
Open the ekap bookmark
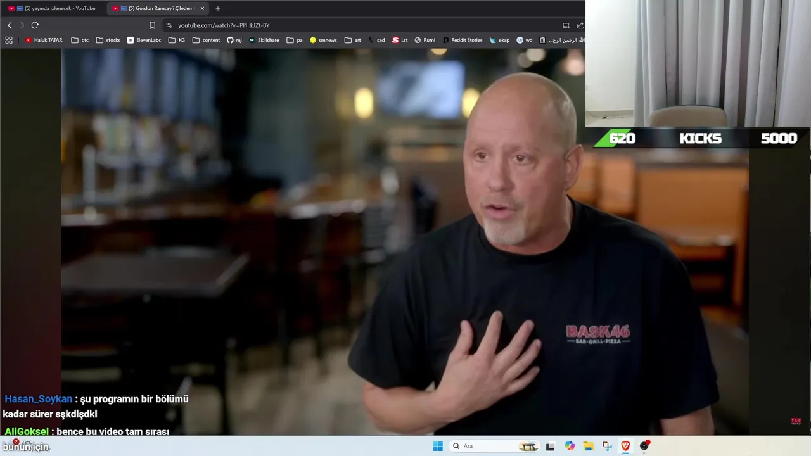pos(499,40)
